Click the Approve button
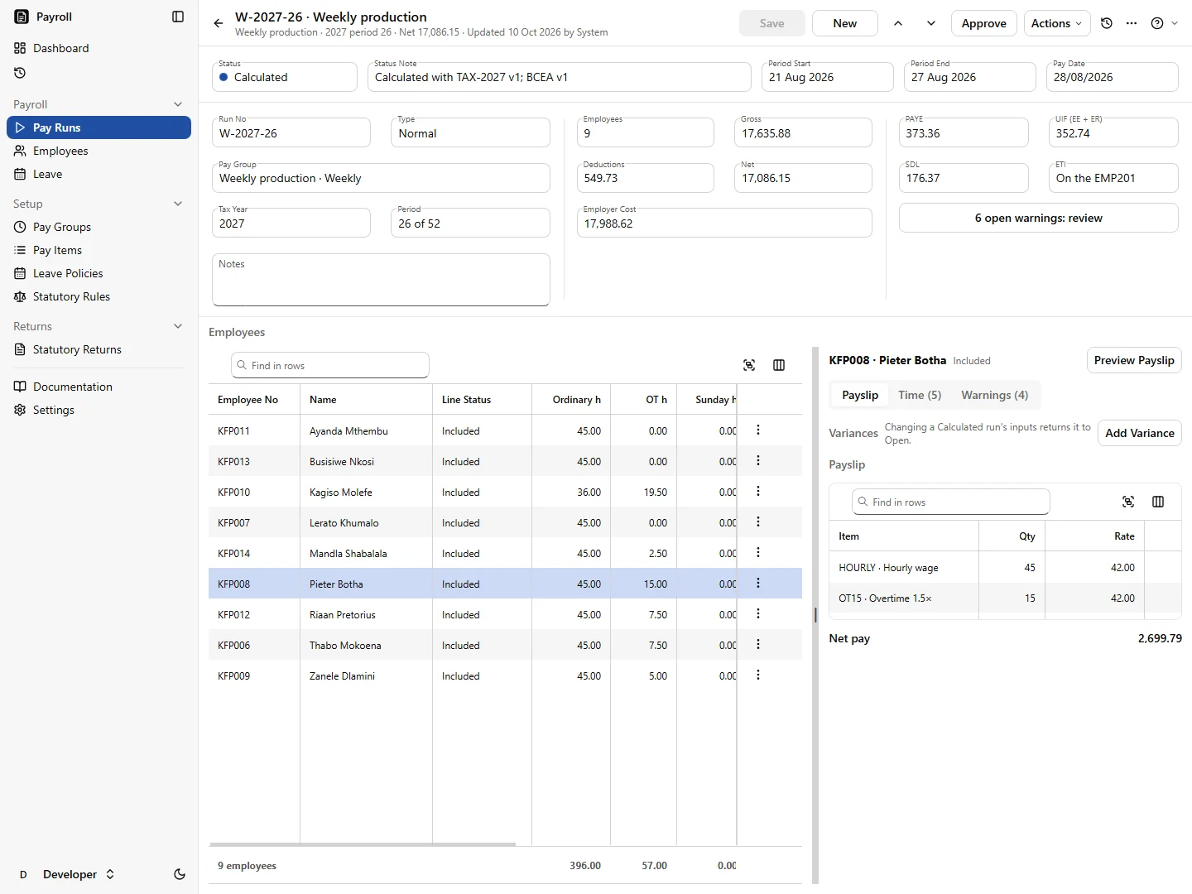 984,23
